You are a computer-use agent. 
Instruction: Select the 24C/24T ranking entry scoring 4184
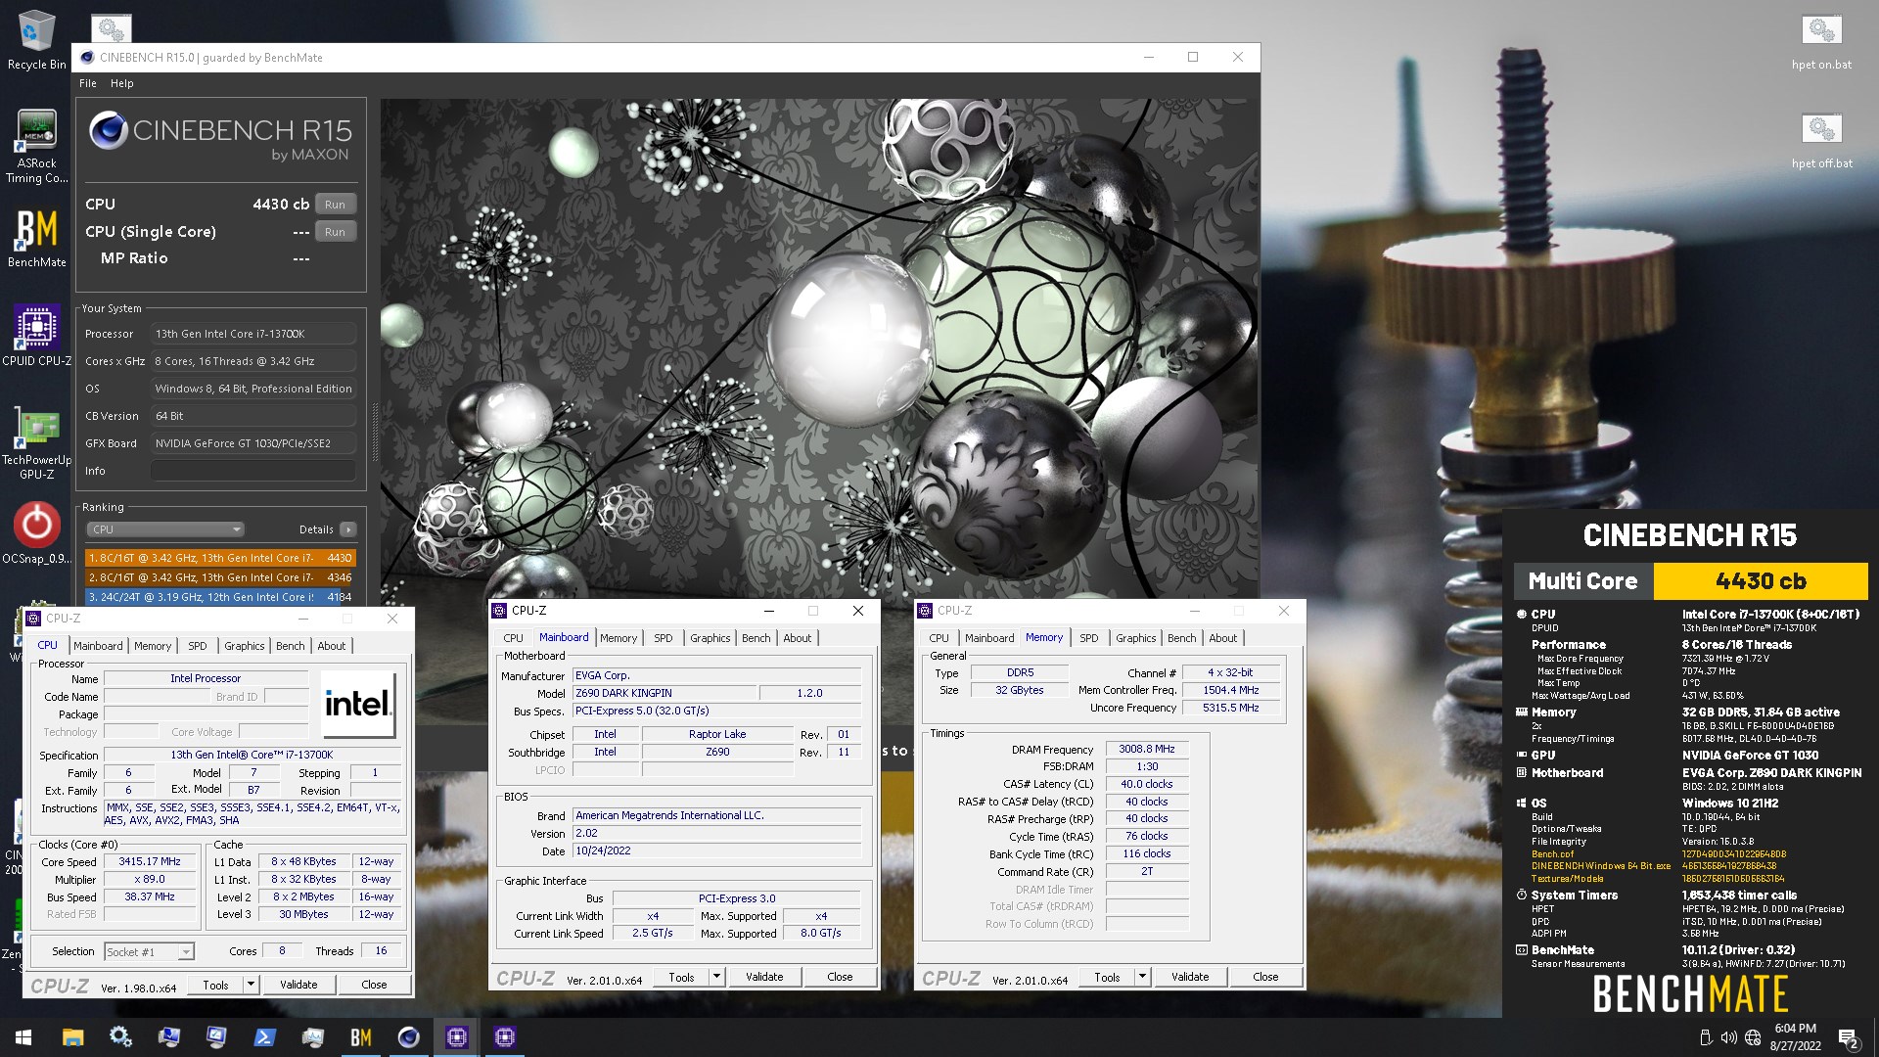pyautogui.click(x=220, y=597)
